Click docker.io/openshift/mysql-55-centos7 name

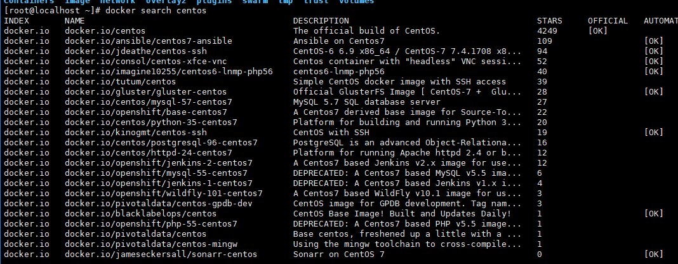click(x=156, y=173)
